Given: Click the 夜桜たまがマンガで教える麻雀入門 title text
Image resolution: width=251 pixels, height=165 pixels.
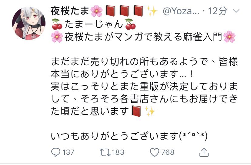Looking at the screenshot, I should coord(143,37).
